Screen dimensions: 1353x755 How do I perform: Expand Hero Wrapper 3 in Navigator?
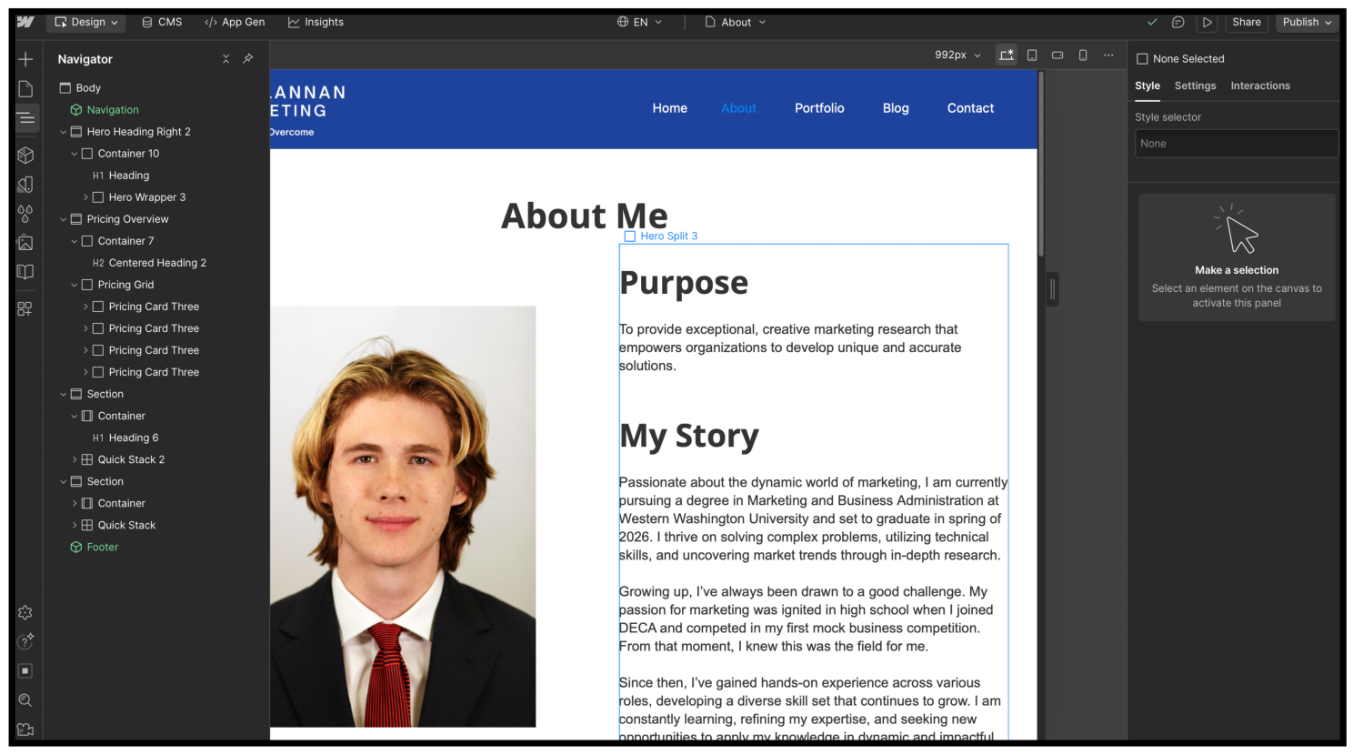tap(85, 197)
